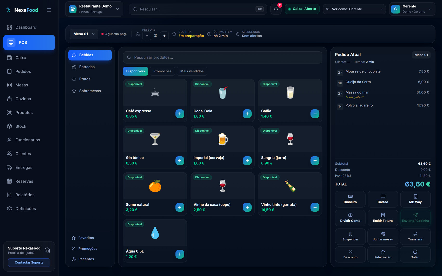Viewport: 442px width, 276px height.
Task: Expand Ver como: Gerente dropdown
Action: (x=354, y=9)
